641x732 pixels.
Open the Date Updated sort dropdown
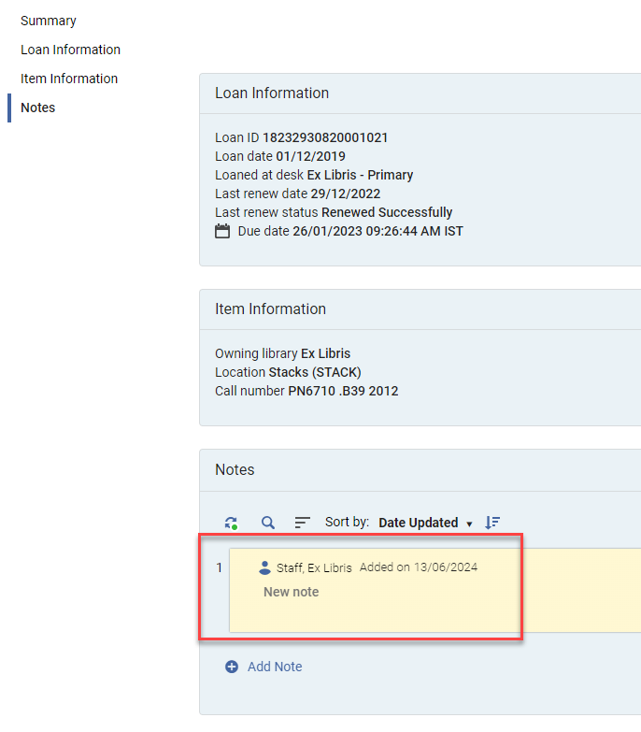click(418, 523)
